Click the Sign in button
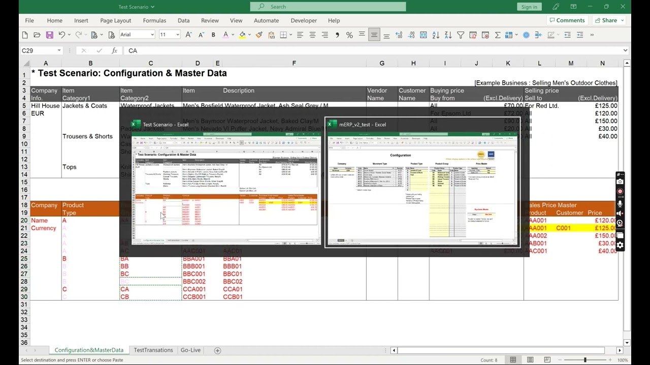The height and width of the screenshot is (365, 650). (x=529, y=7)
